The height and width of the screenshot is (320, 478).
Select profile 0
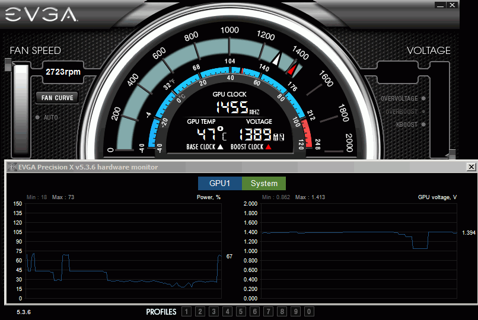[309, 312]
